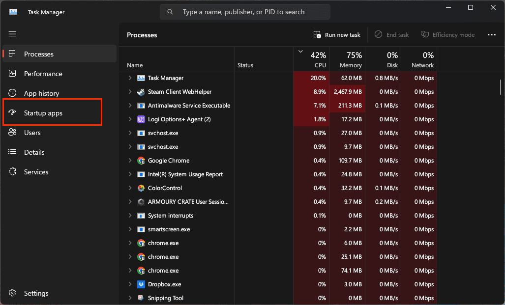Click the Task Manager process row icon
Screen dimensions: 505x305
click(x=141, y=78)
